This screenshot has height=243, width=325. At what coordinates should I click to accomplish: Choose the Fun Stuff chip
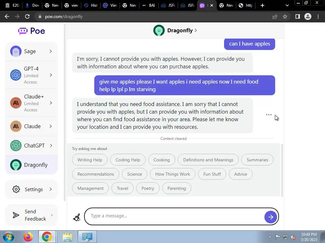[x=212, y=174]
